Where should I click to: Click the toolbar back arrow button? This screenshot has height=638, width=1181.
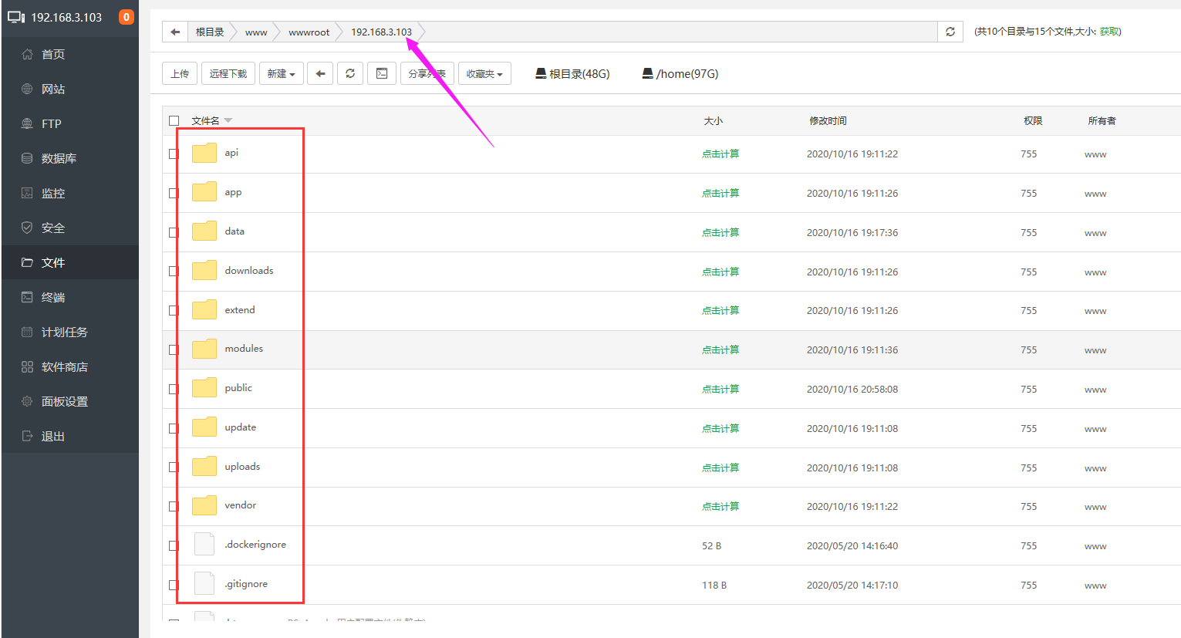[x=320, y=73]
